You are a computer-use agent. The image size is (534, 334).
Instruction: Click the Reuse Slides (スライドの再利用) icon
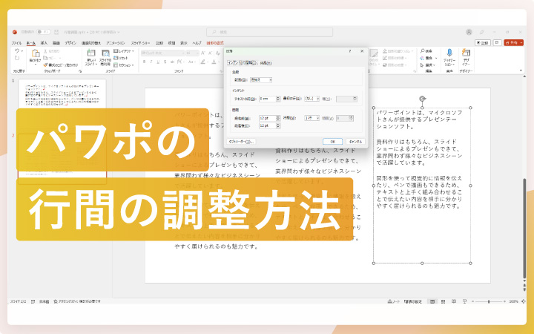pos(105,53)
